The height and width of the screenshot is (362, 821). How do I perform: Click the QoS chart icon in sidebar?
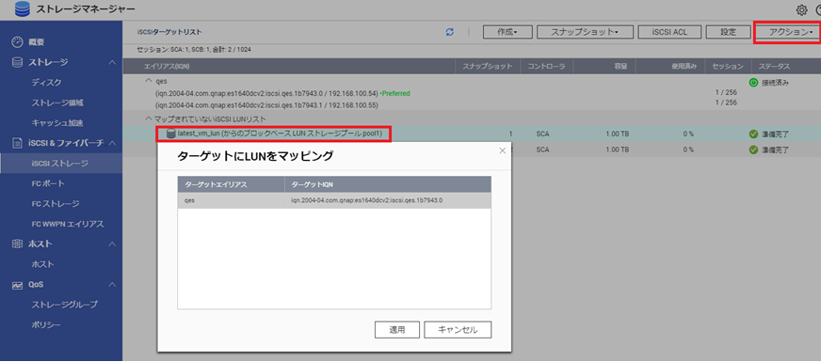point(17,285)
